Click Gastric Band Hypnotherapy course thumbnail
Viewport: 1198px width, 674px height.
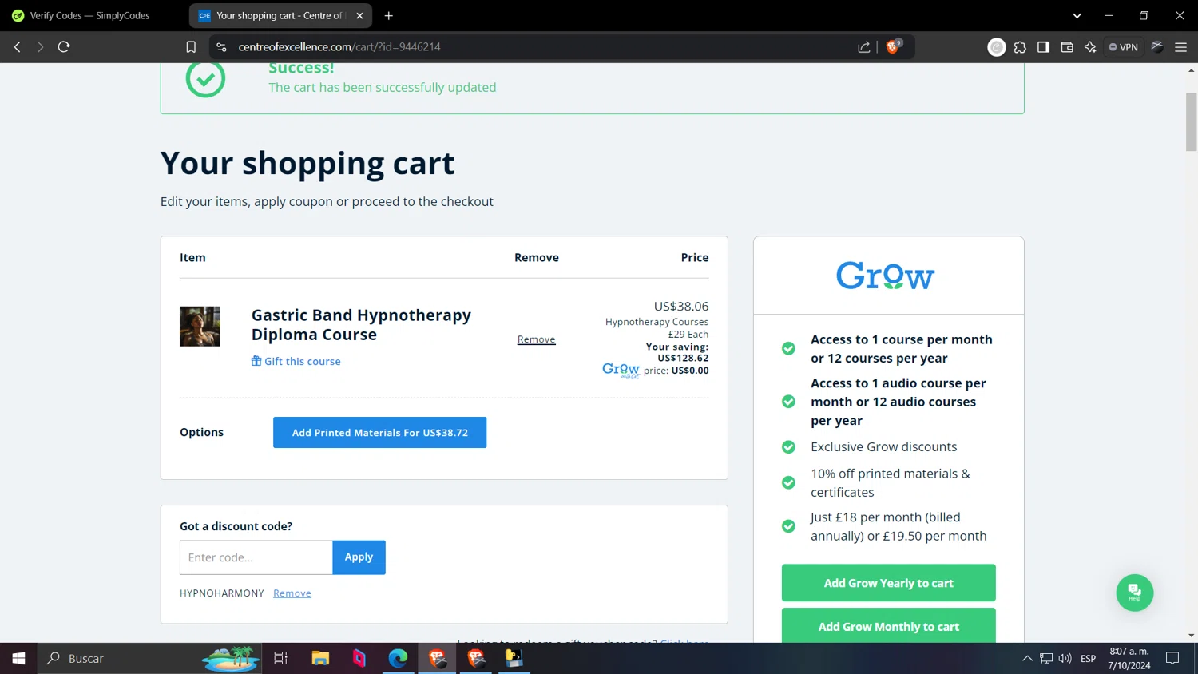(x=200, y=326)
